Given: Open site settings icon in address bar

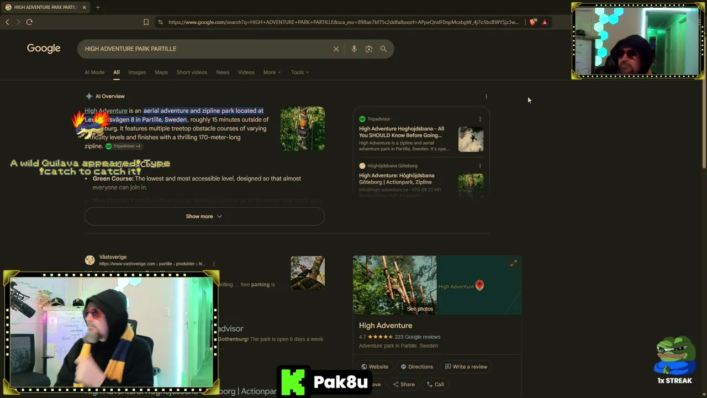Looking at the screenshot, I should (160, 22).
